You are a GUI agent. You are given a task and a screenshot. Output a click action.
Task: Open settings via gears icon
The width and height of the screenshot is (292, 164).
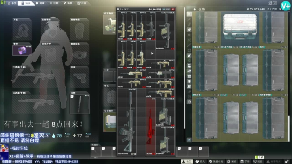tap(287, 162)
